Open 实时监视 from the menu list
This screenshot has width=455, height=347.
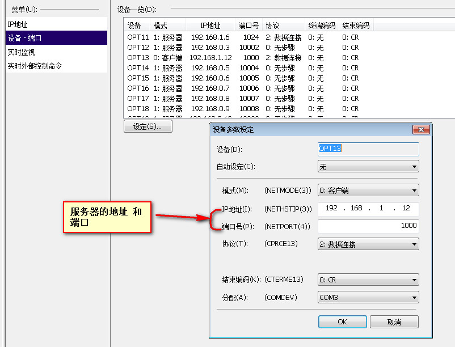click(x=56, y=52)
